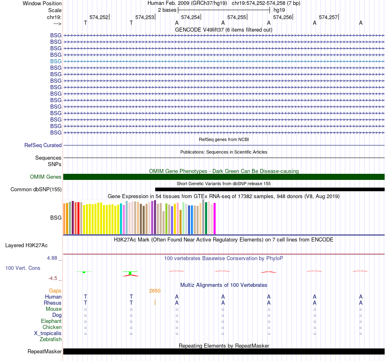Click the light-blue BSG transcript arrow line
Screen dimensions: 385x361
(x=224, y=61)
